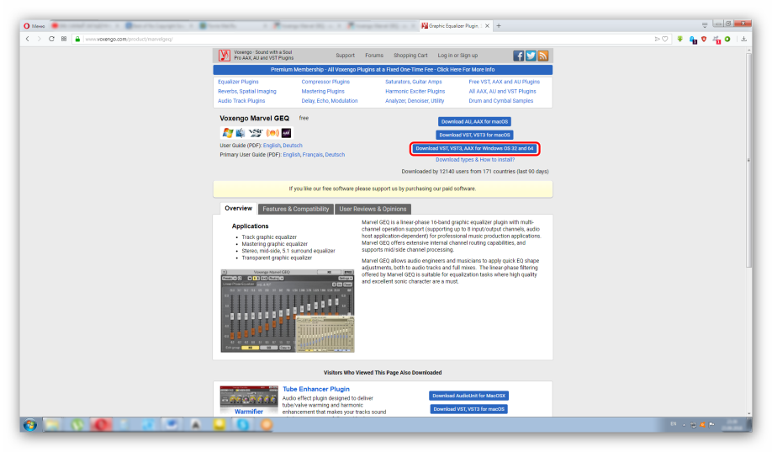Open the Shopping Cart link
The width and height of the screenshot is (772, 452).
pyautogui.click(x=410, y=56)
